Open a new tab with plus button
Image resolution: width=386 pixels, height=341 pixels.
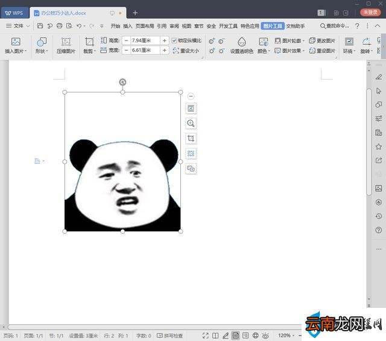(135, 13)
